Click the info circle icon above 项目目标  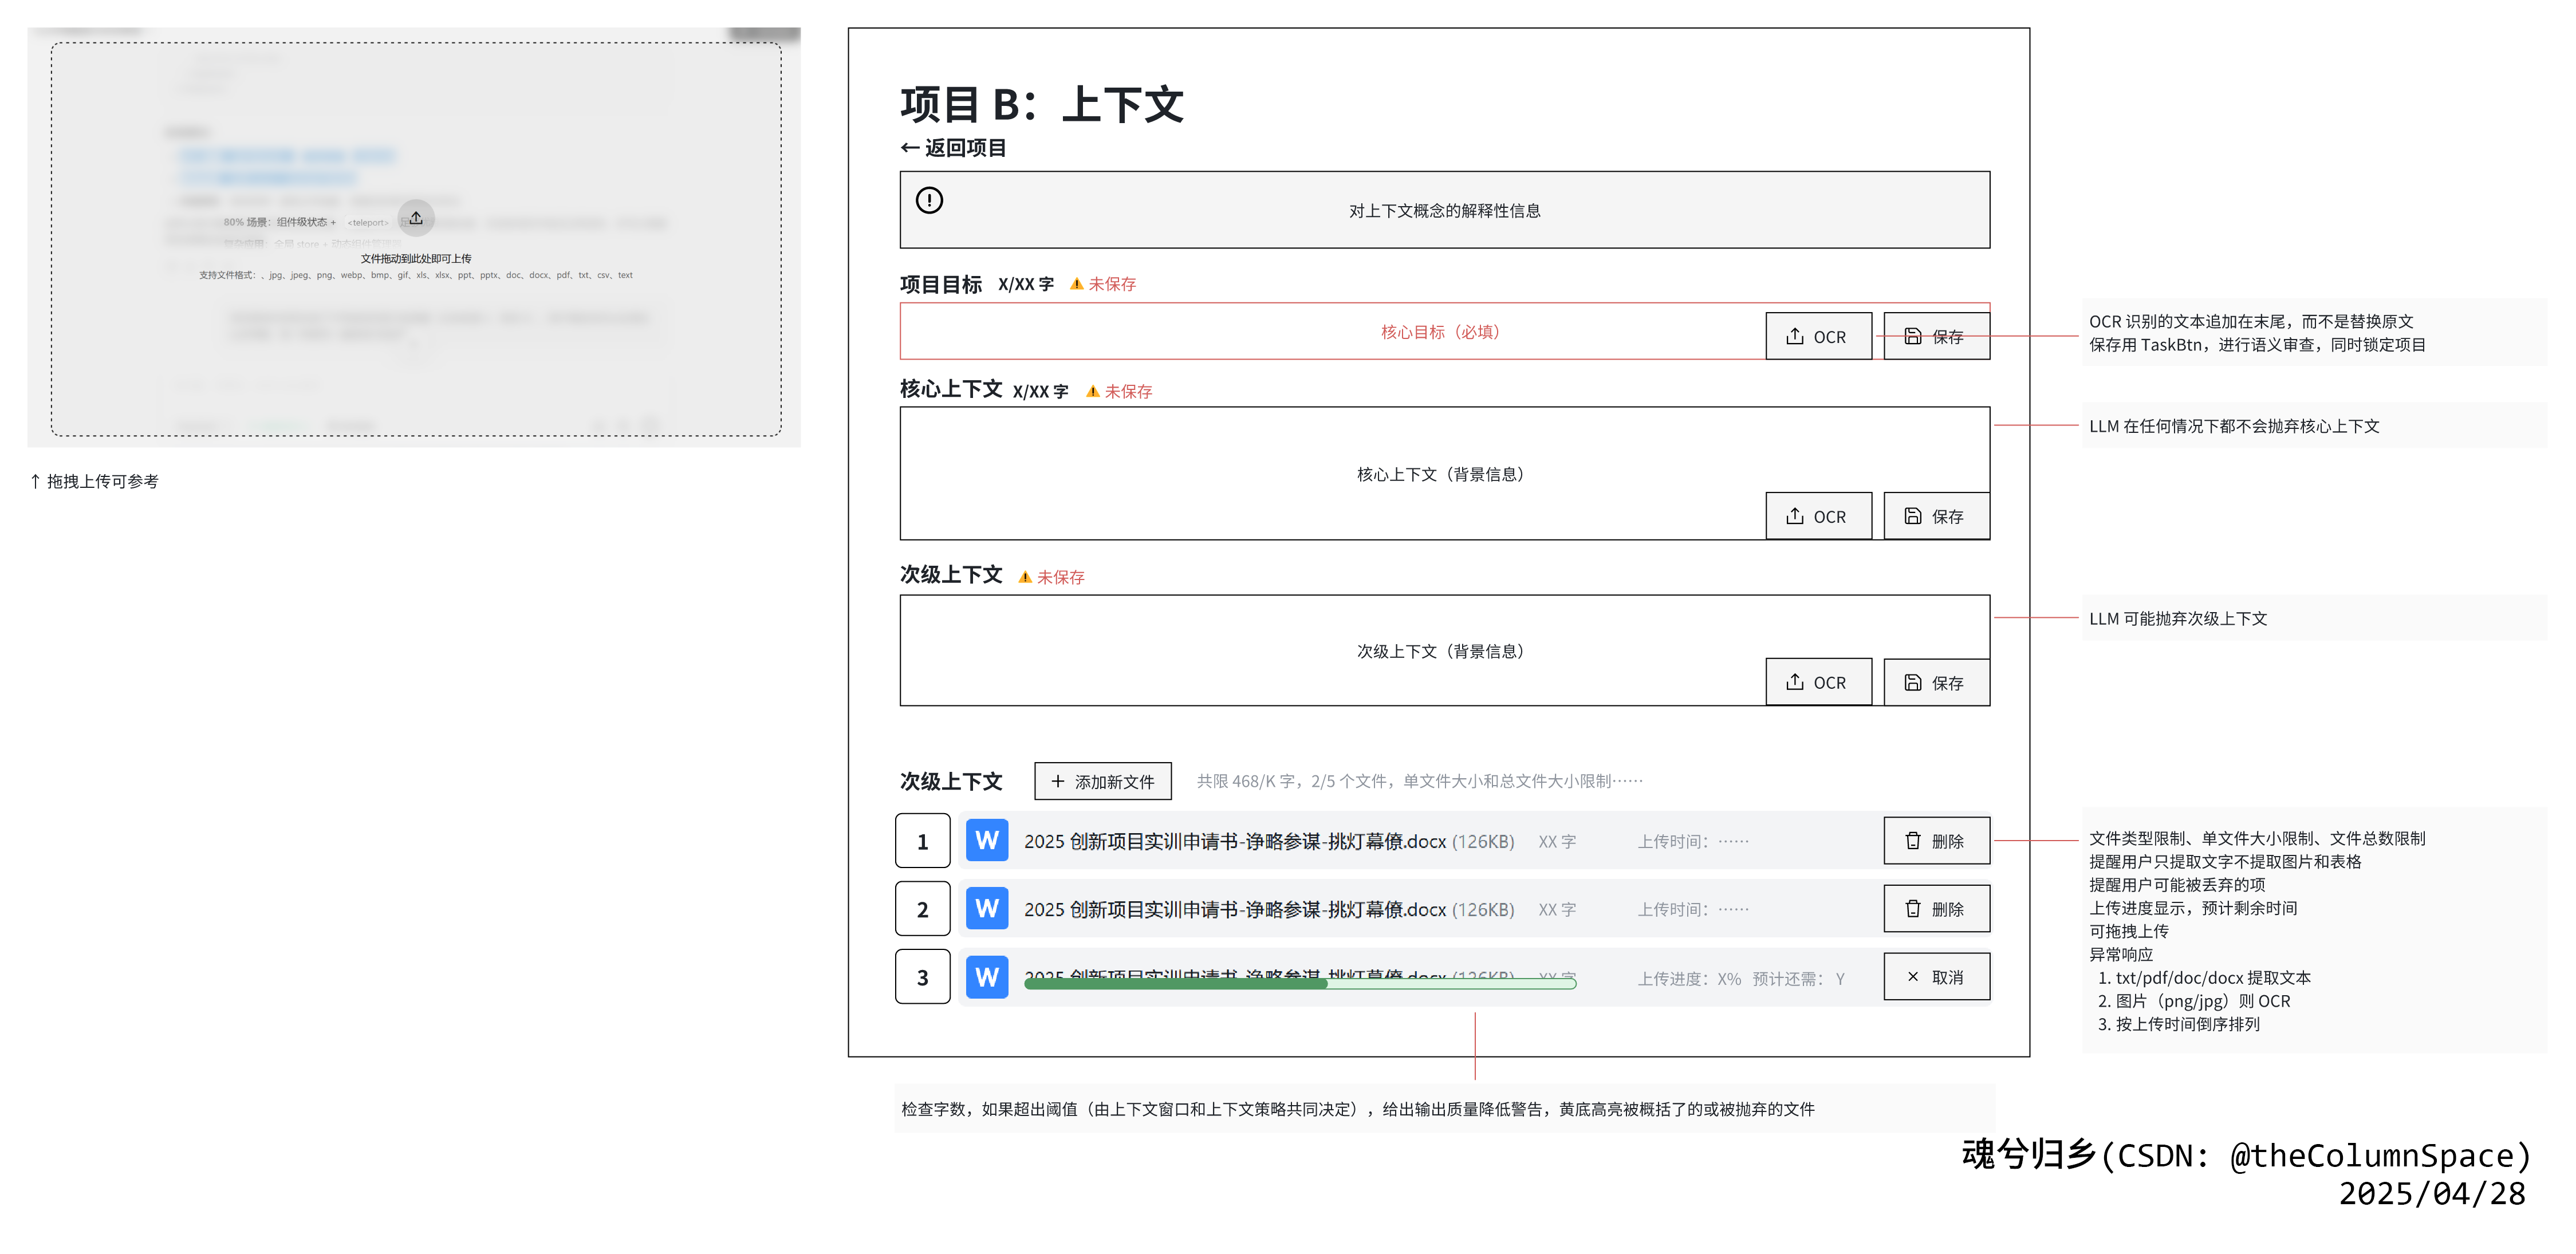coord(928,200)
